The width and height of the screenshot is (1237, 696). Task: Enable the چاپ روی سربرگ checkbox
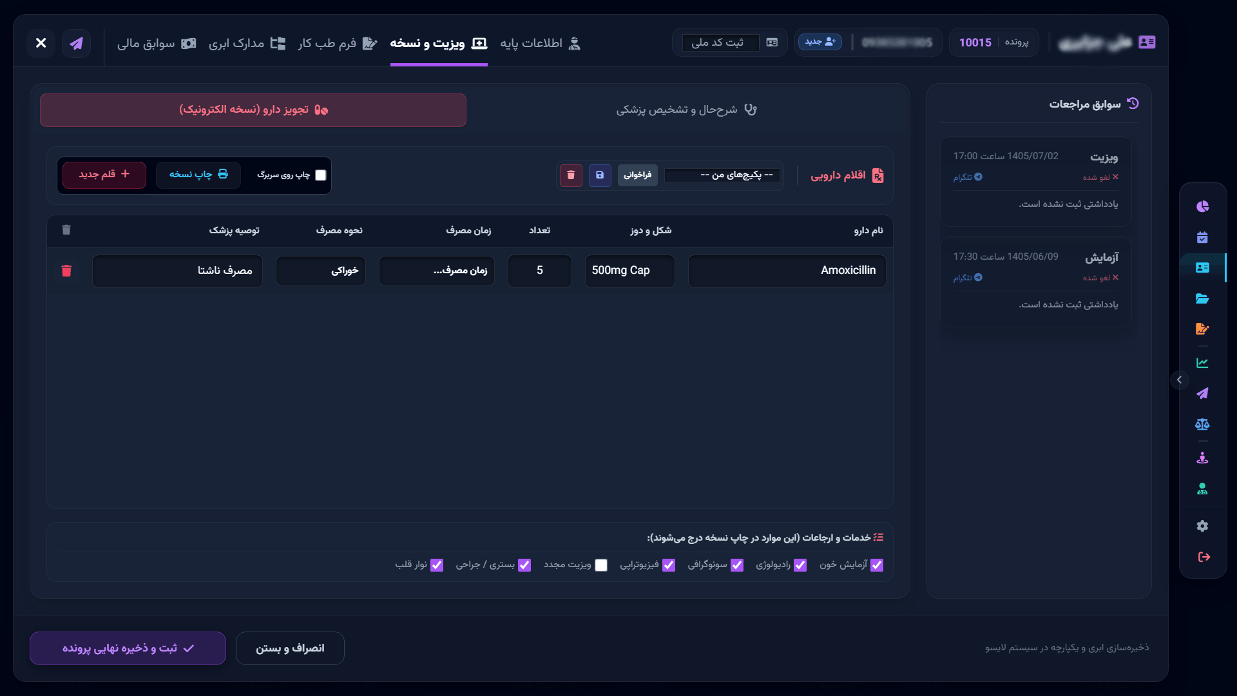[321, 175]
